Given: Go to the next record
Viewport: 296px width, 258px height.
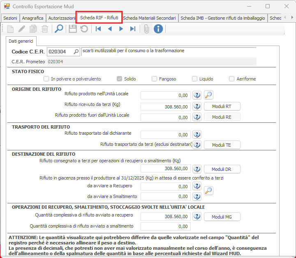Looking at the screenshot, I should pos(121,29).
